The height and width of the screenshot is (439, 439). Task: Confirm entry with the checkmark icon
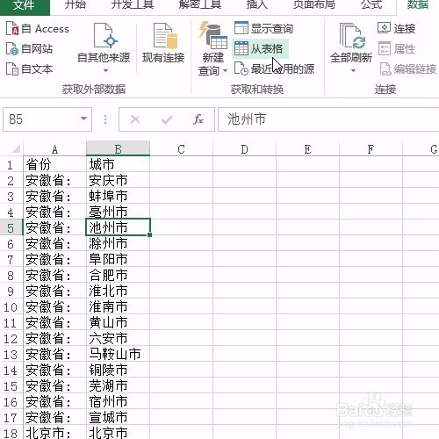[167, 119]
